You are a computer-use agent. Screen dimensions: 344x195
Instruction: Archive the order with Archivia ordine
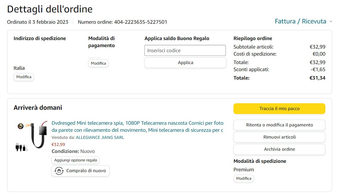point(279,149)
